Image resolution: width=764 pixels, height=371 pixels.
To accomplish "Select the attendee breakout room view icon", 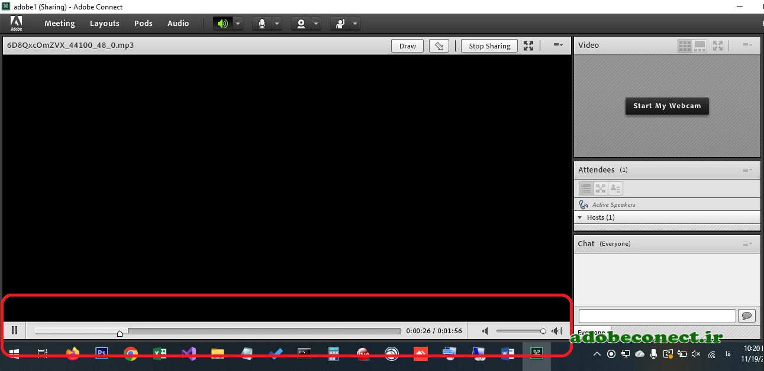I will pyautogui.click(x=601, y=188).
